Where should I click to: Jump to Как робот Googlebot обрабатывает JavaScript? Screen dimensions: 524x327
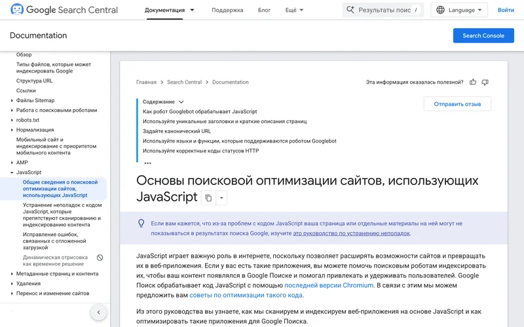tap(200, 111)
